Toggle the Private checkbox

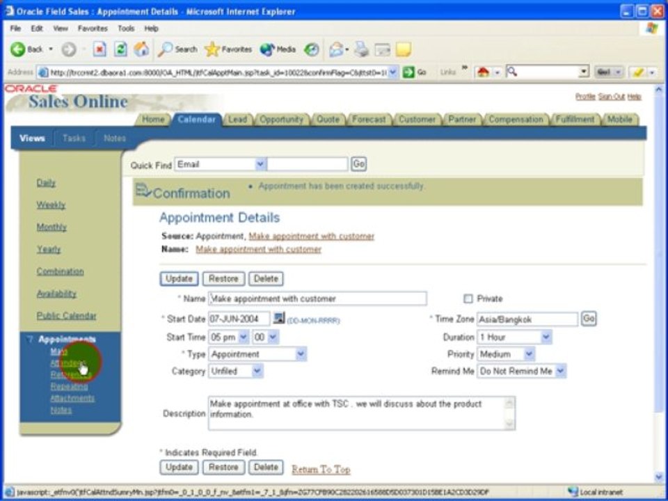[468, 299]
